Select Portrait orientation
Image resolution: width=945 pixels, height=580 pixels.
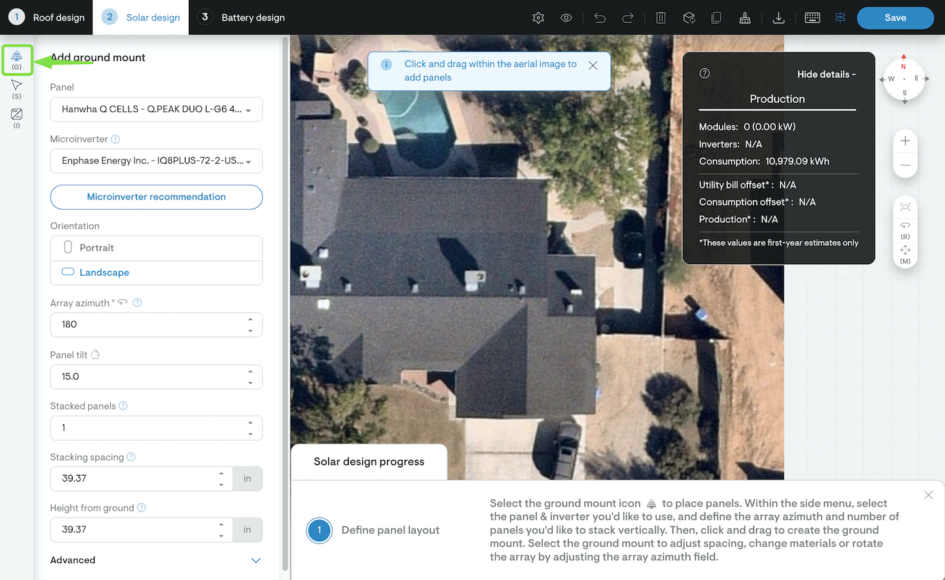156,248
